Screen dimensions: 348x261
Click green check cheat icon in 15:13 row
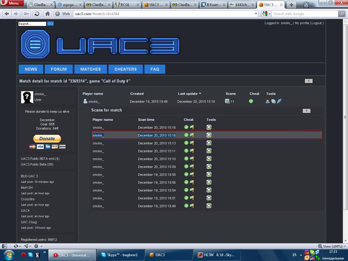click(186, 143)
